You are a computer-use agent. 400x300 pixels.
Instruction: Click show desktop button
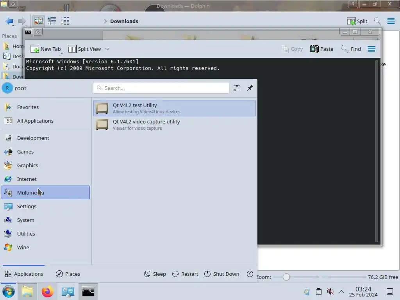(x=389, y=291)
